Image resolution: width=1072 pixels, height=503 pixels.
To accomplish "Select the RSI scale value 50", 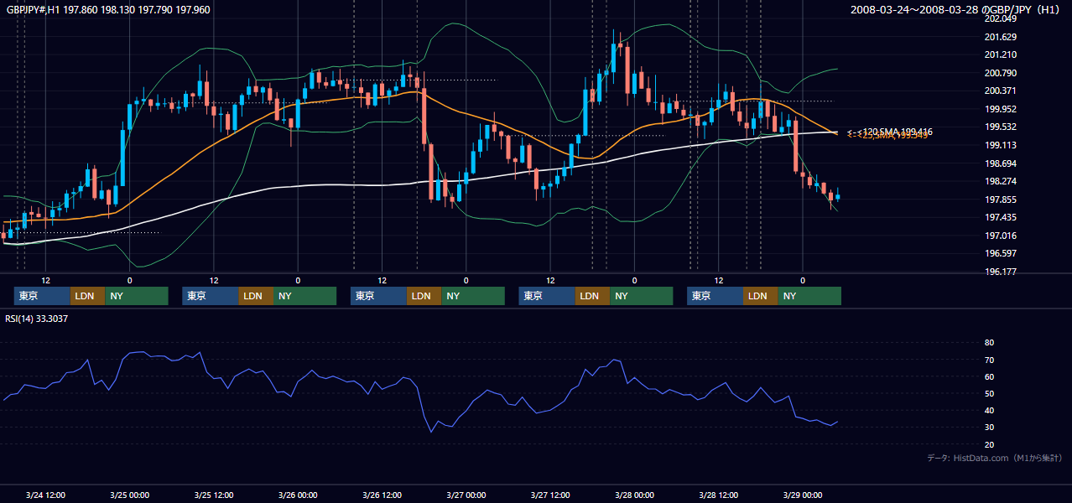I will 990,393.
